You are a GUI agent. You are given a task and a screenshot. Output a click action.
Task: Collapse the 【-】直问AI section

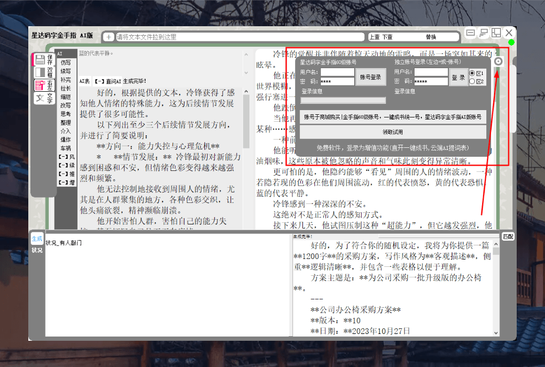point(108,81)
